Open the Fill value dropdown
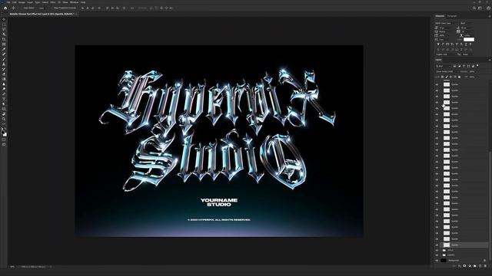This screenshot has height=276, width=492. 474,77
